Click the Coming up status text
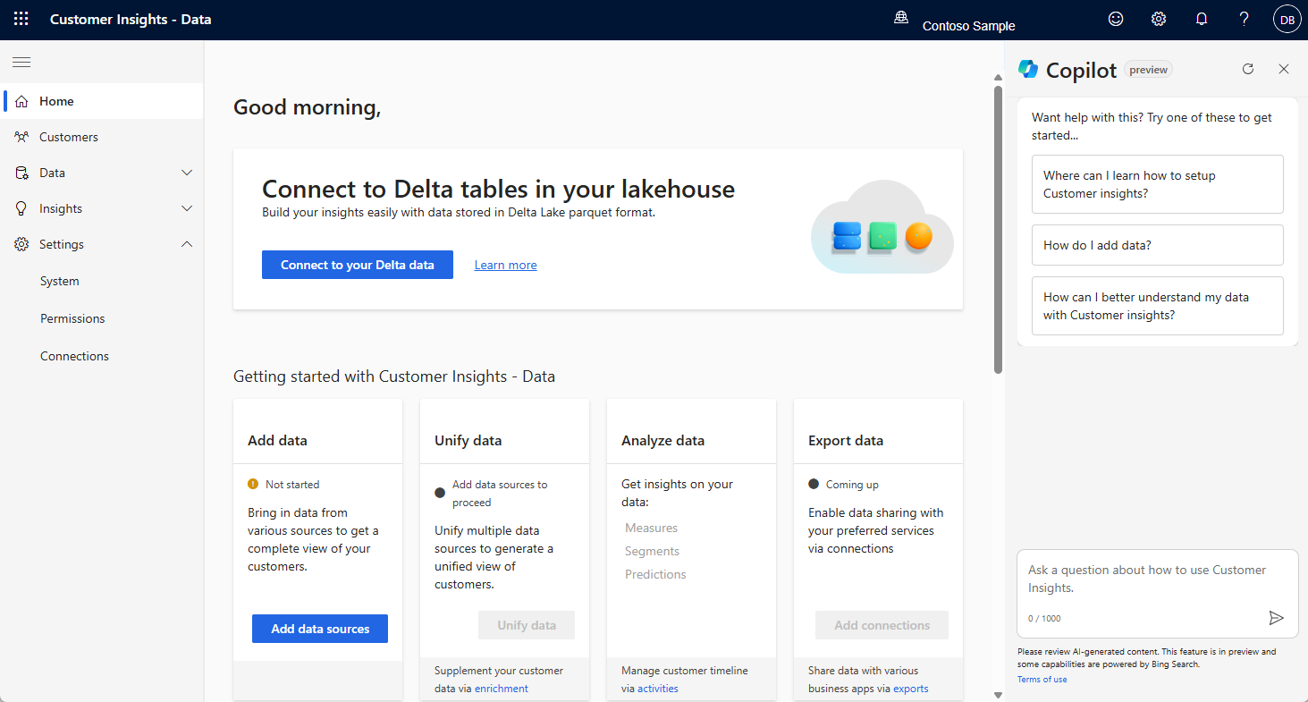This screenshot has height=702, width=1308. 852,484
